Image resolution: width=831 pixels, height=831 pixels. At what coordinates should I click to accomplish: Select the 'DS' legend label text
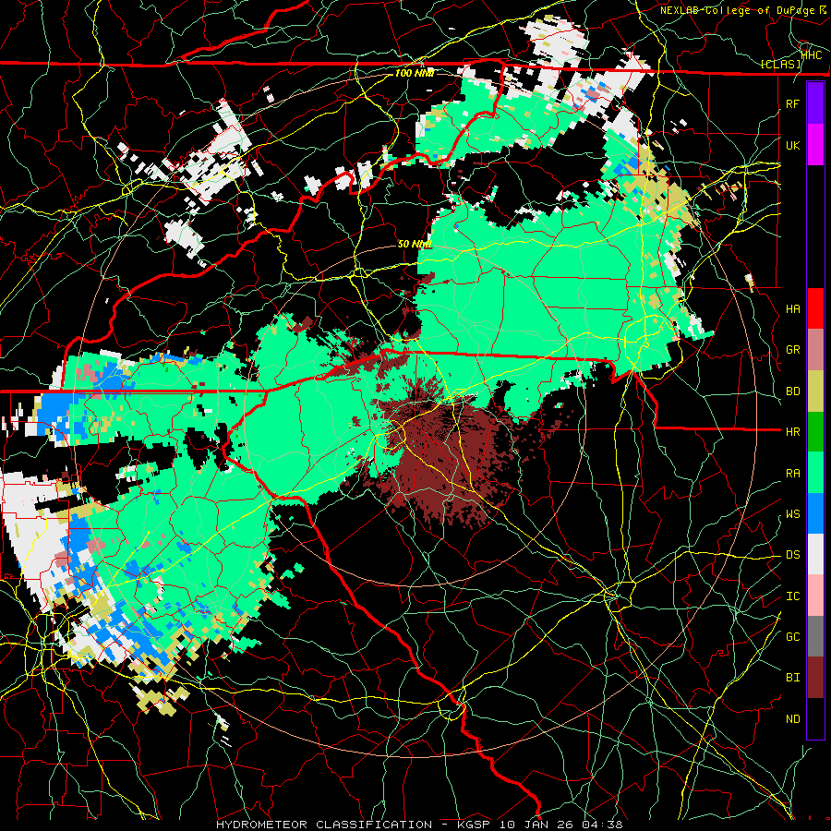tap(793, 555)
